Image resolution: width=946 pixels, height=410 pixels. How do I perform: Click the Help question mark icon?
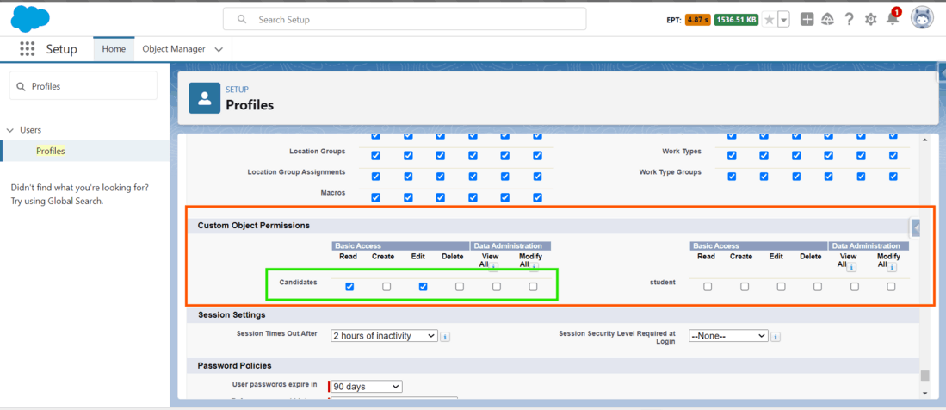(x=849, y=19)
